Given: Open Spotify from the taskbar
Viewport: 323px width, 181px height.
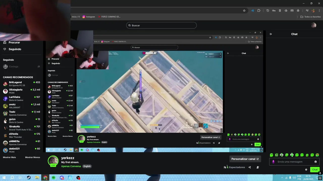Looking at the screenshot, I should 53,177.
